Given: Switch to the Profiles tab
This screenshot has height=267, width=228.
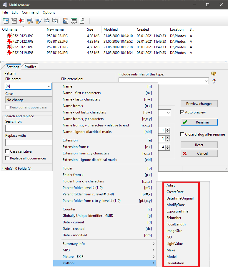Looking at the screenshot, I should pos(30,67).
